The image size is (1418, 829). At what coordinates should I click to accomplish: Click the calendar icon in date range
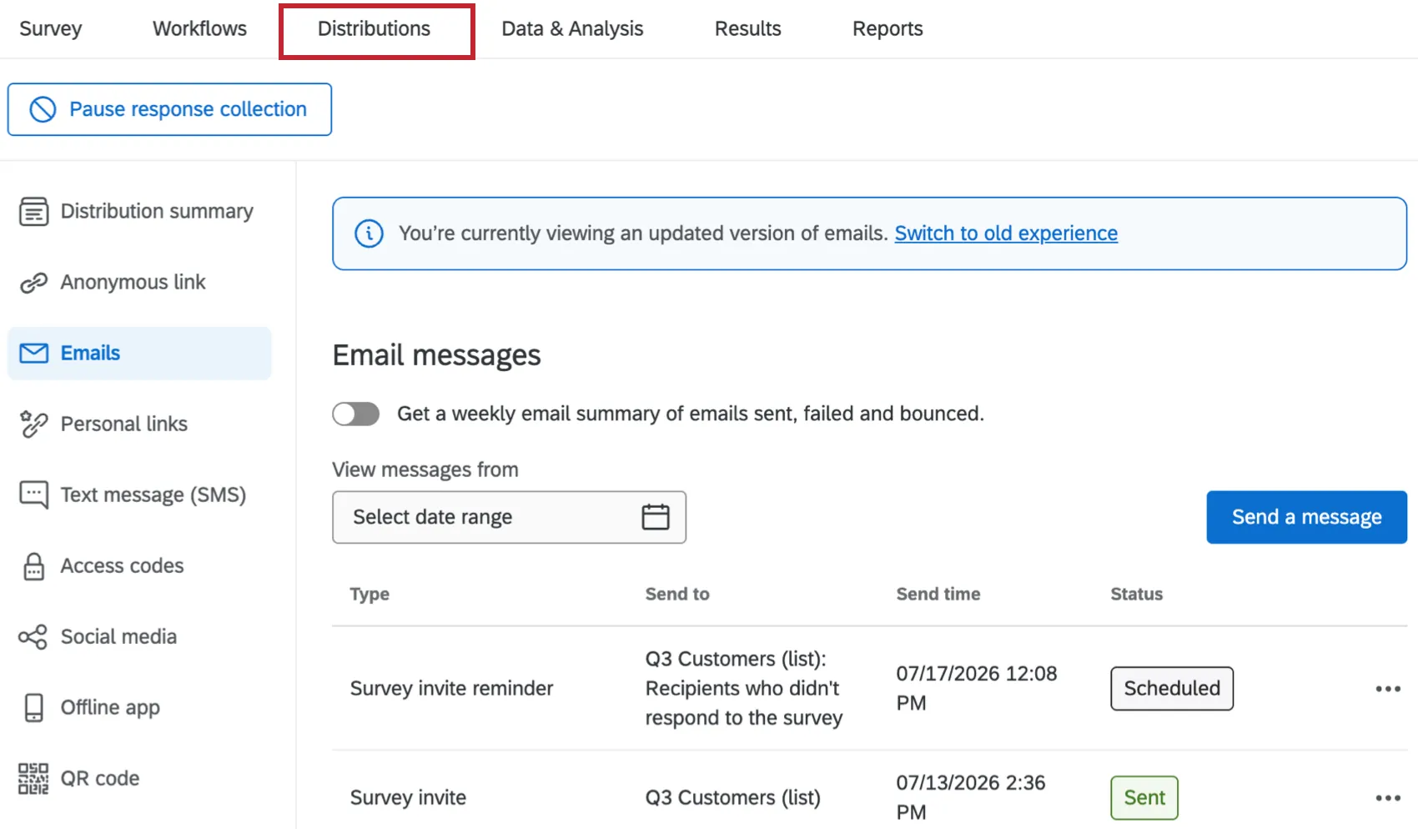click(656, 517)
